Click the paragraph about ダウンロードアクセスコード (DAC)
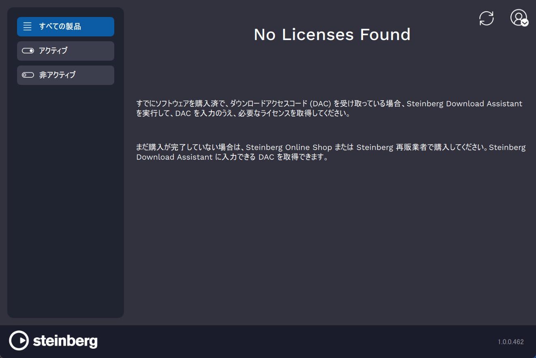The height and width of the screenshot is (358, 536). [329, 108]
